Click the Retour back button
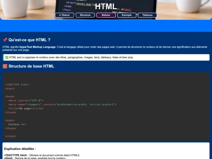The width and height of the screenshot is (212, 159). pyautogui.click(x=64, y=15)
